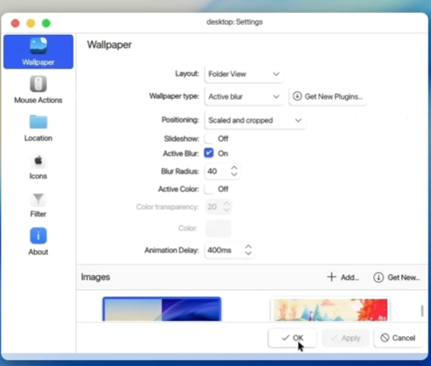Open the Wallpaper section in the sidebar

coord(38,52)
